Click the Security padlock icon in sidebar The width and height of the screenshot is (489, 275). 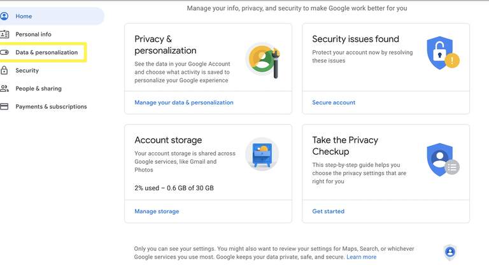click(4, 70)
